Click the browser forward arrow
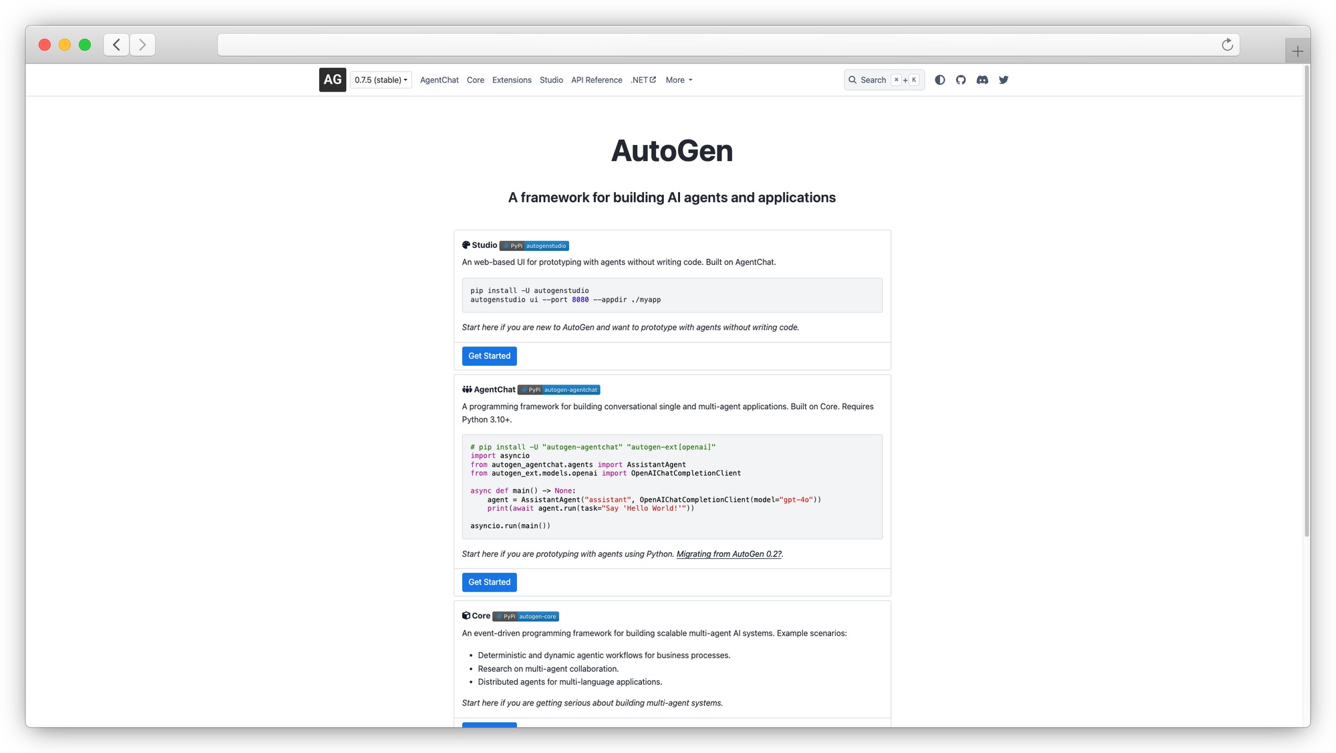1336x753 pixels. point(142,45)
